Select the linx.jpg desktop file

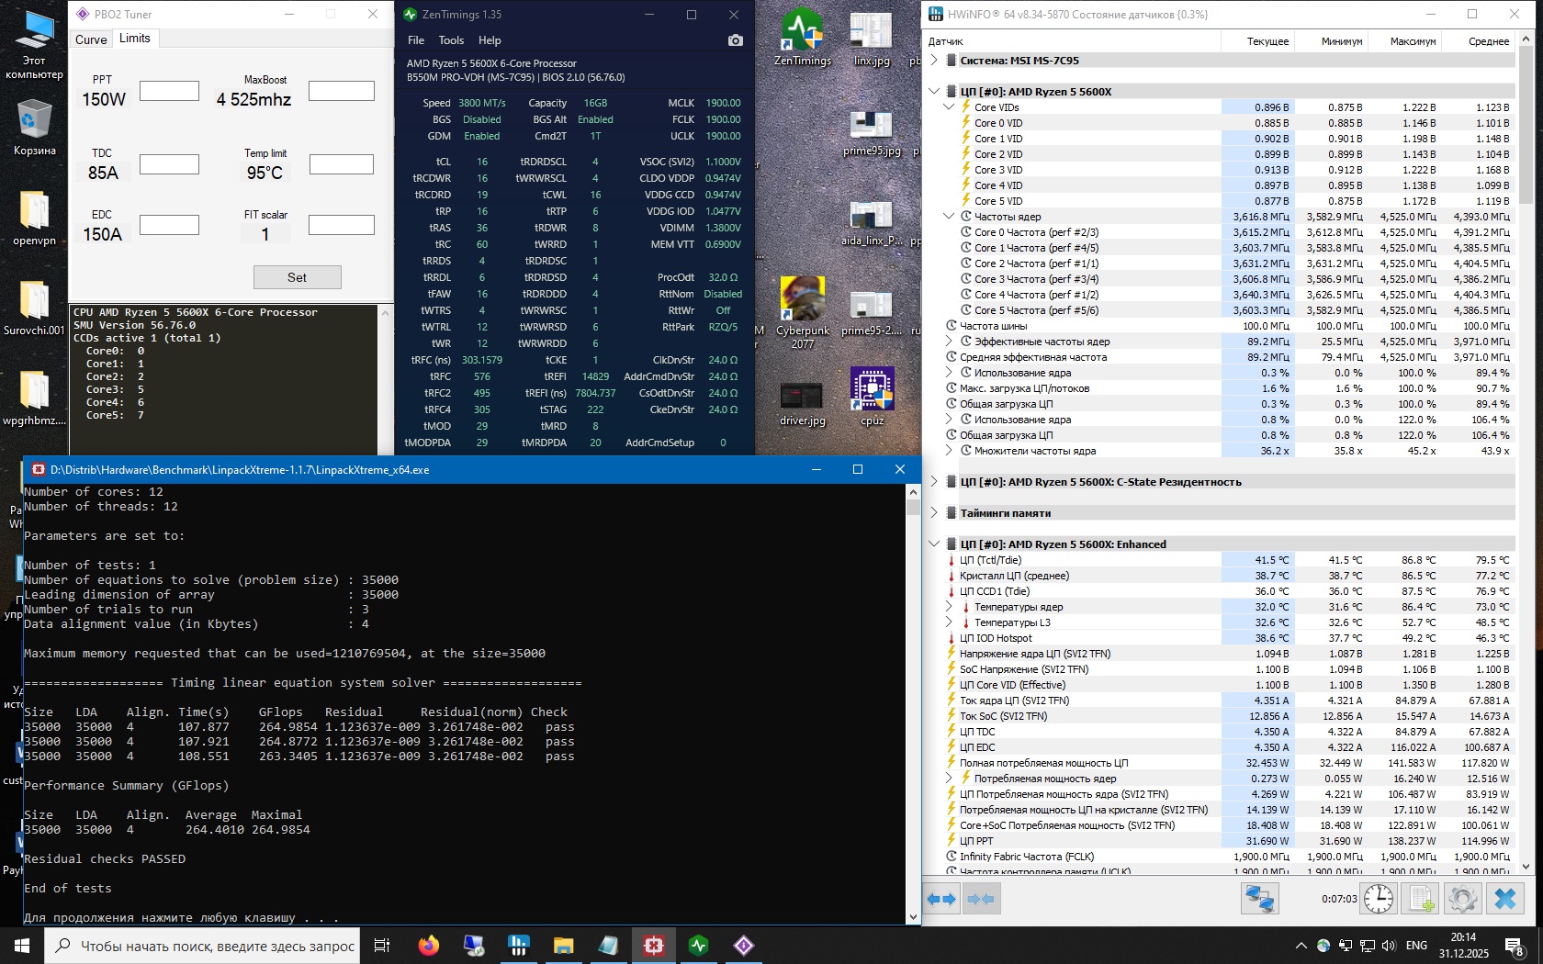[x=872, y=39]
